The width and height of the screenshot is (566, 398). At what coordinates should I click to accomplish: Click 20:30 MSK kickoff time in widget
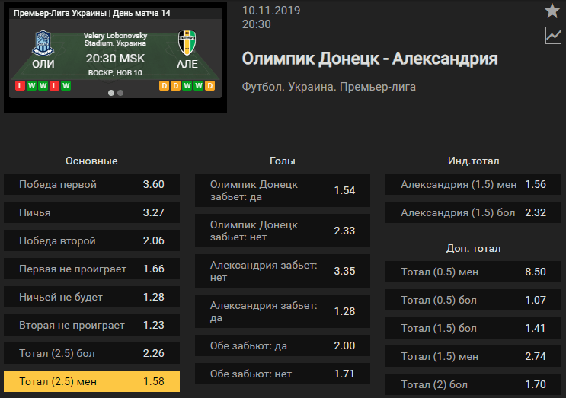click(x=115, y=58)
